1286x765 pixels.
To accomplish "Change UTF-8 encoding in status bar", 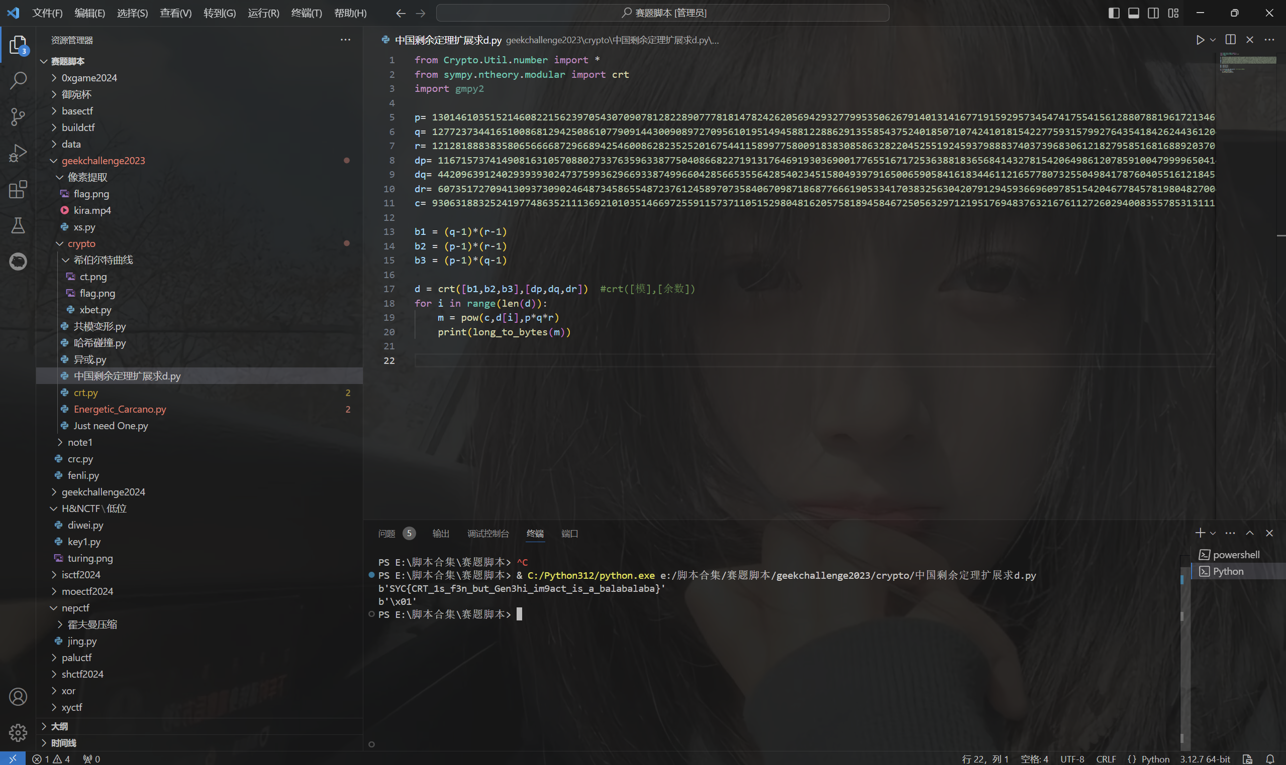I will point(1072,759).
